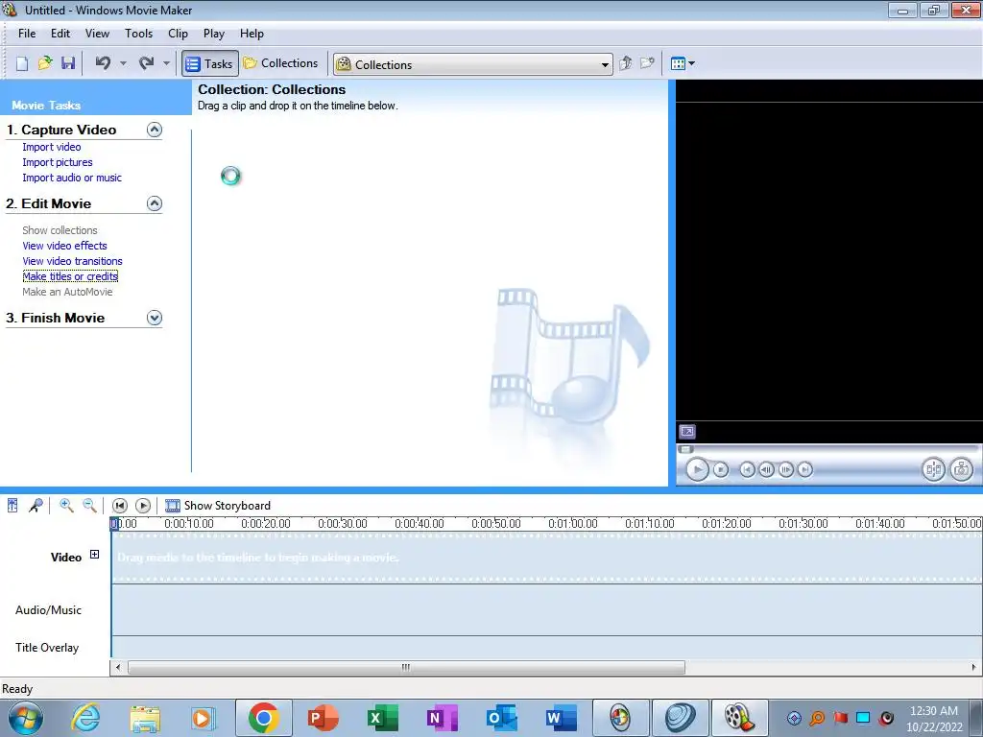
Task: Click the 0:01:00.00 timeline ruler mark
Action: [x=573, y=523]
